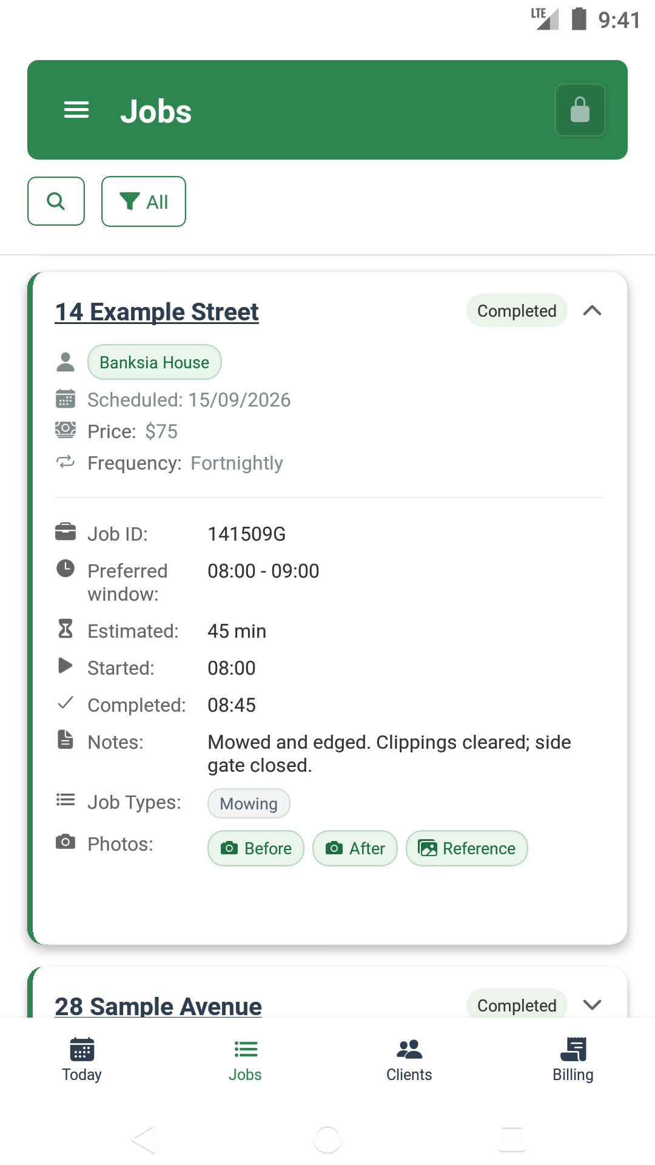Image resolution: width=655 pixels, height=1165 pixels.
Task: Click the calendar icon next to Scheduled date
Action: (65, 399)
